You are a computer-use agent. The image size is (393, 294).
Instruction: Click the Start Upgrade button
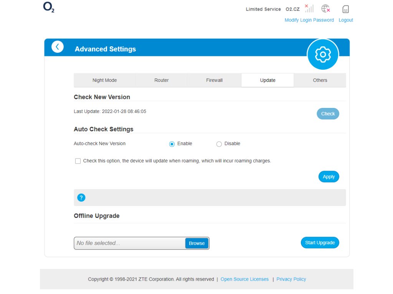(x=320, y=243)
